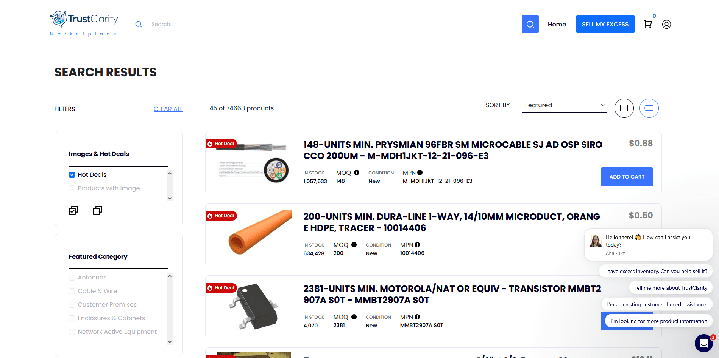Show MPN info for the Prysmian microcable
The image size is (719, 358).
[420, 173]
